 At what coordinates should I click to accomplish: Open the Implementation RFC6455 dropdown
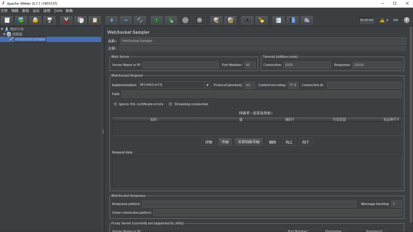tap(174, 85)
